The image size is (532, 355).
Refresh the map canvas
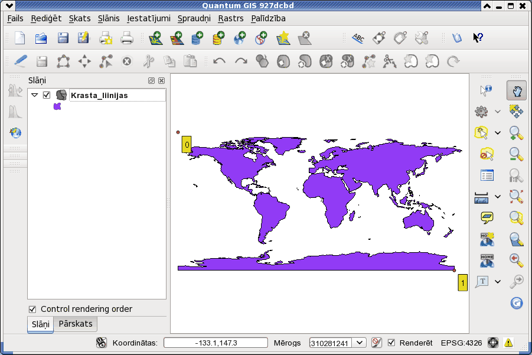pos(517,303)
